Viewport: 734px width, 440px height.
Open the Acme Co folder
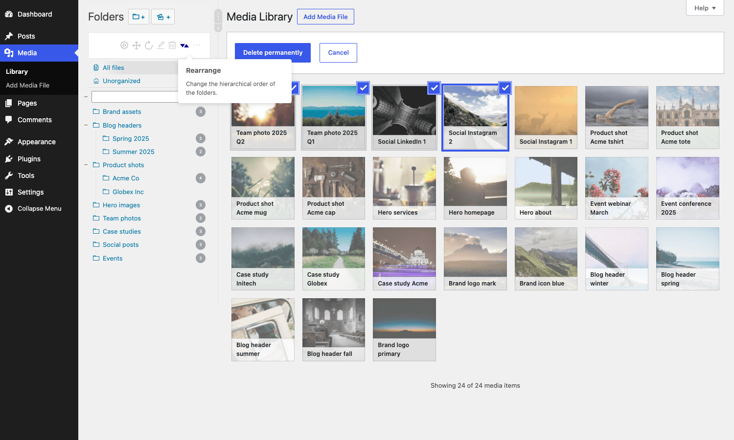126,178
